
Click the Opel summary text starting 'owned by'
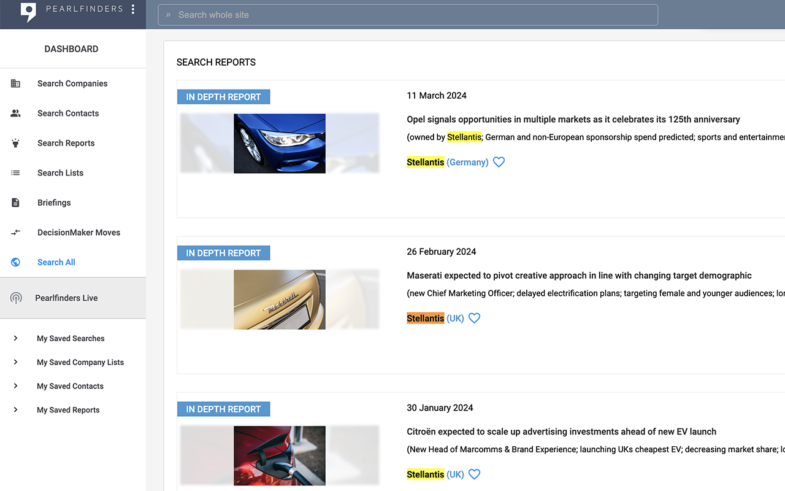tap(595, 137)
